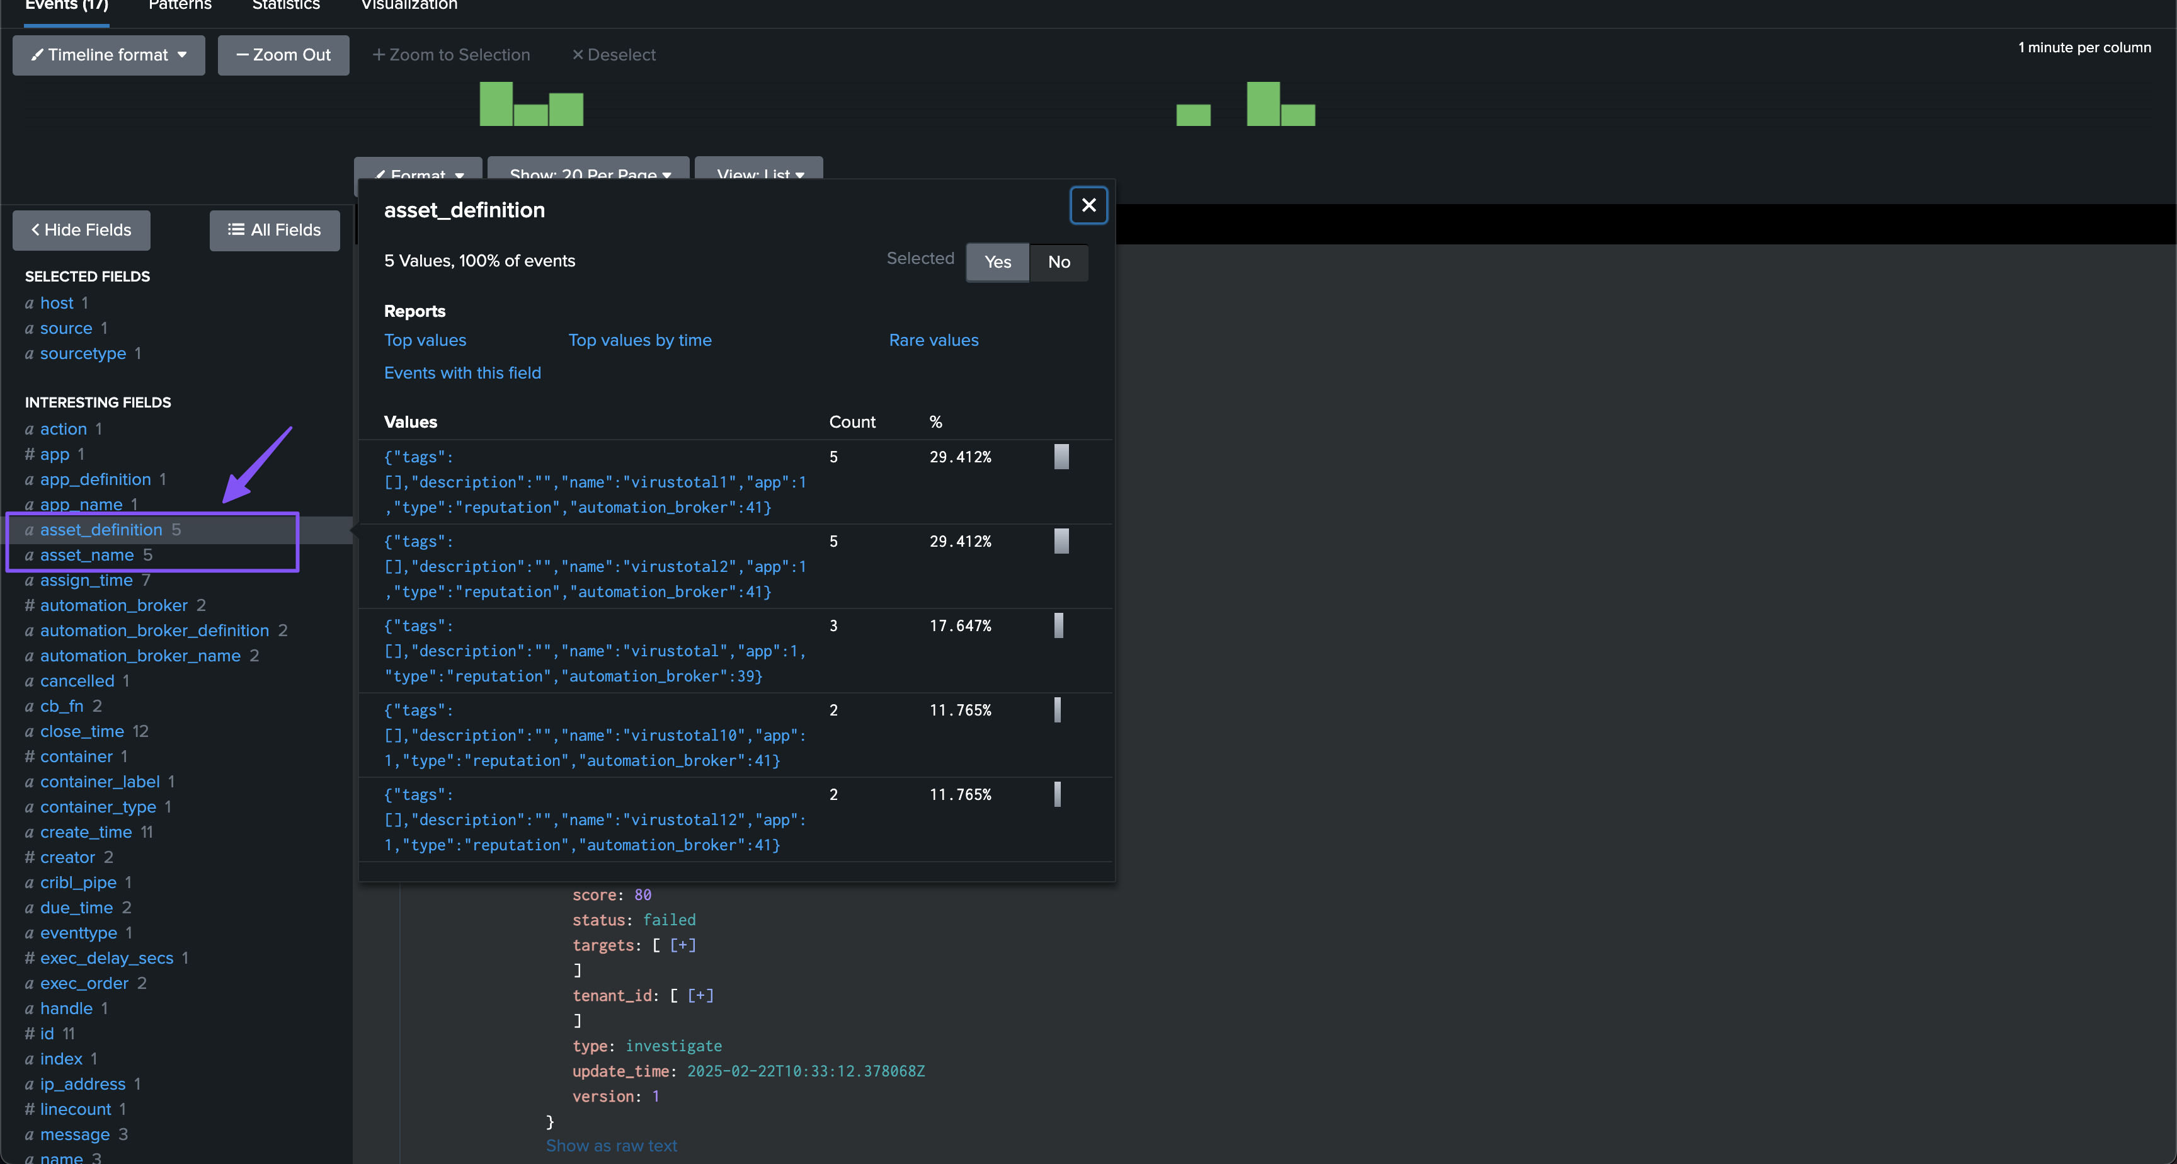Image resolution: width=2177 pixels, height=1164 pixels.
Task: Switch to the Patterns tab
Action: (x=180, y=6)
